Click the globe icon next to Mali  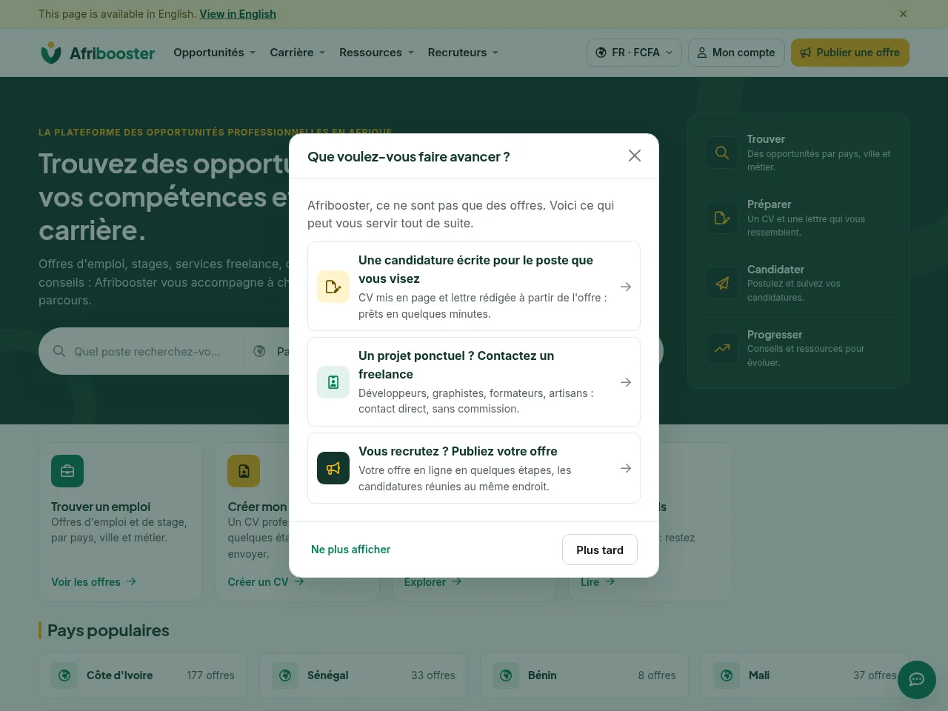pyautogui.click(x=727, y=675)
